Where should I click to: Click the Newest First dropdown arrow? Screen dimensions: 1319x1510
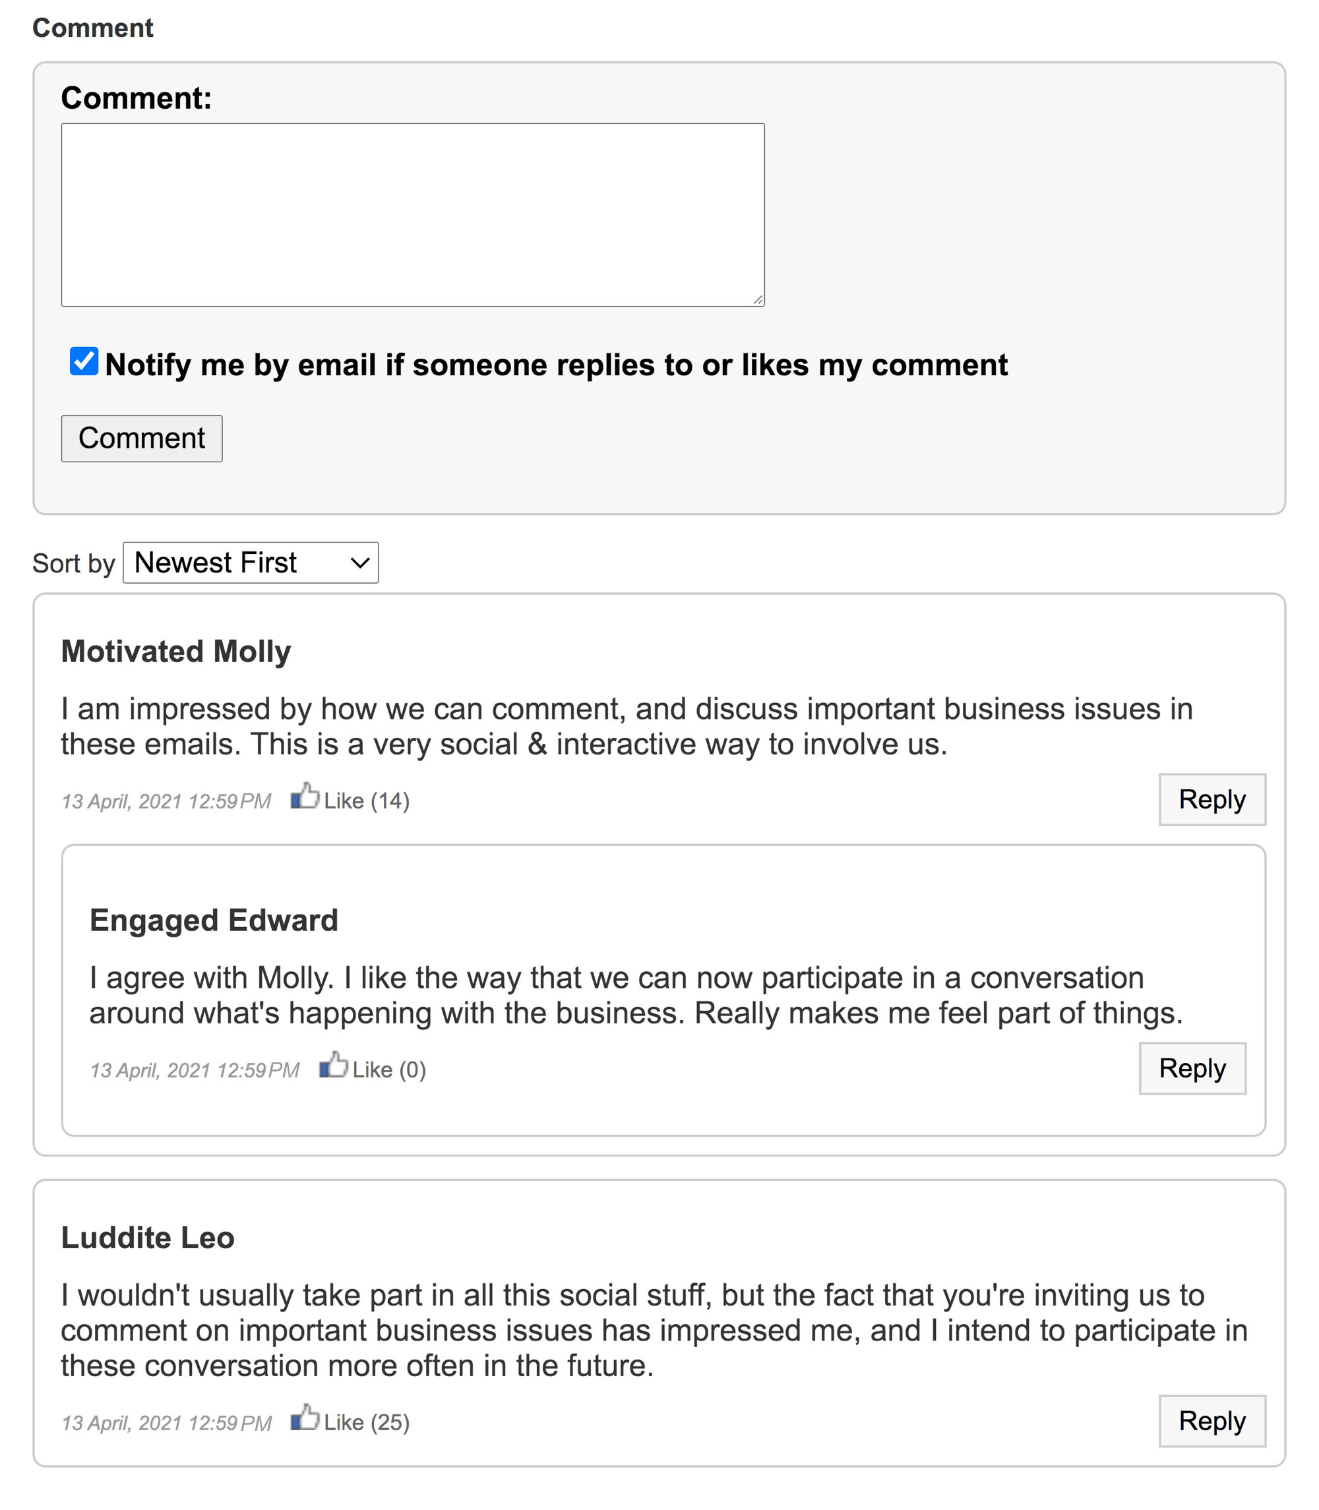359,564
